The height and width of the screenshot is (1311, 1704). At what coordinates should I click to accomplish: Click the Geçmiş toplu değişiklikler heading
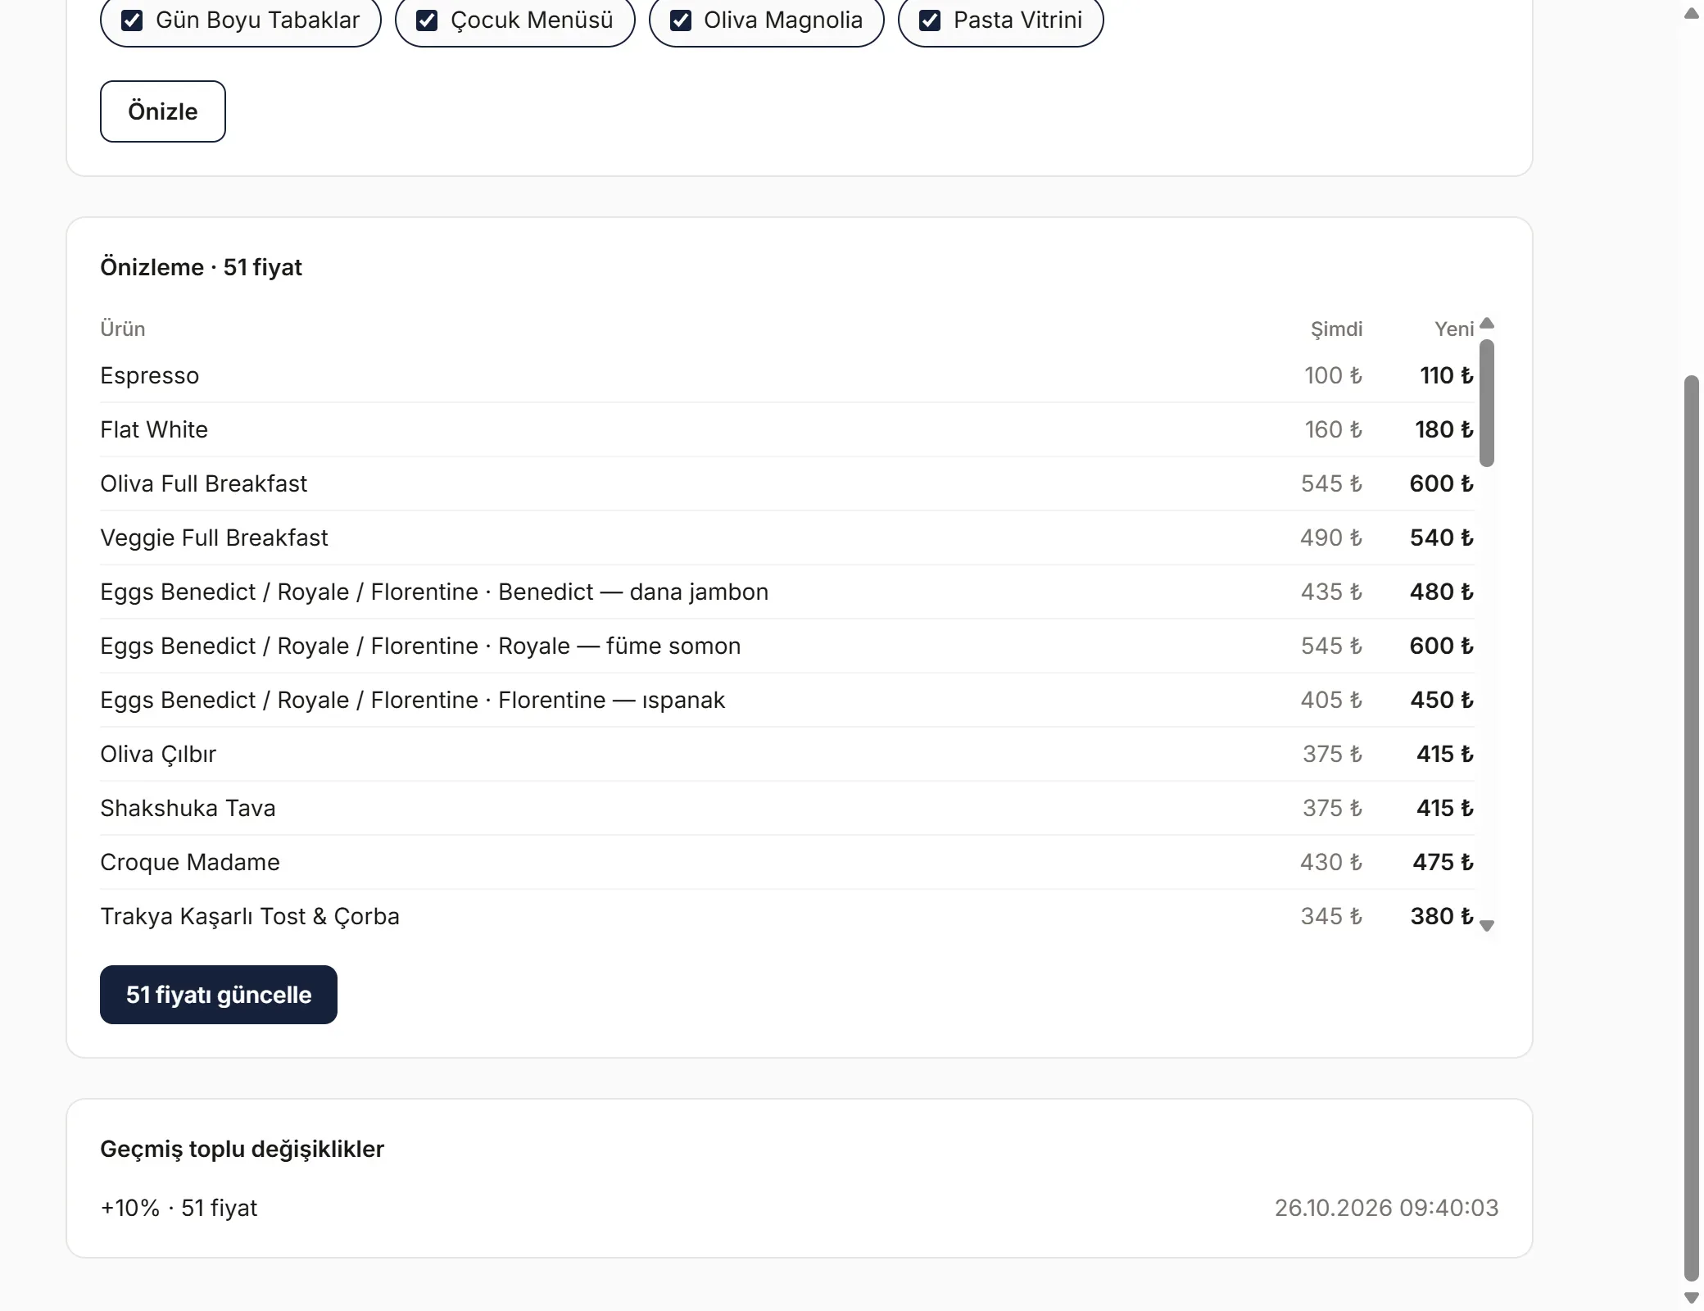(x=242, y=1149)
